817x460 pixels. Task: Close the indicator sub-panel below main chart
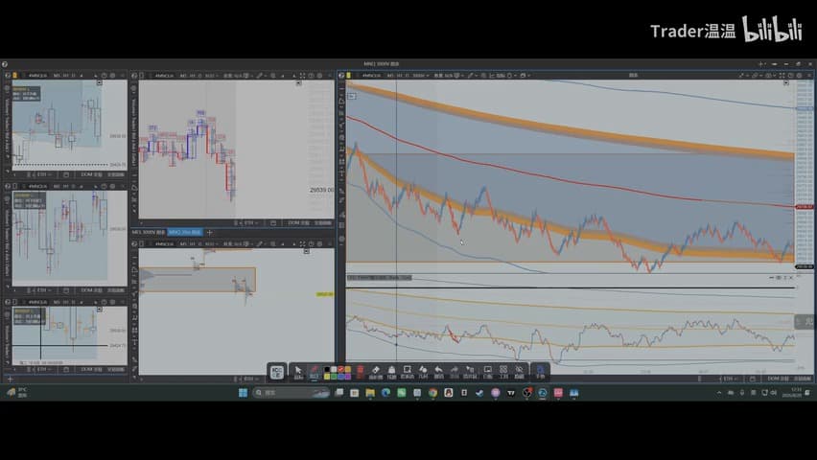[x=791, y=278]
